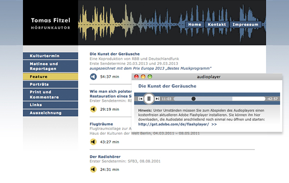Viewport: 289px width, 183px height.
Task: Click the Der Radiohörer heading
Action: [105, 157]
